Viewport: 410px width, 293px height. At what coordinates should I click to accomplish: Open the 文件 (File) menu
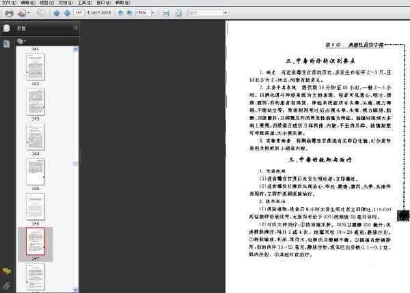9,3
